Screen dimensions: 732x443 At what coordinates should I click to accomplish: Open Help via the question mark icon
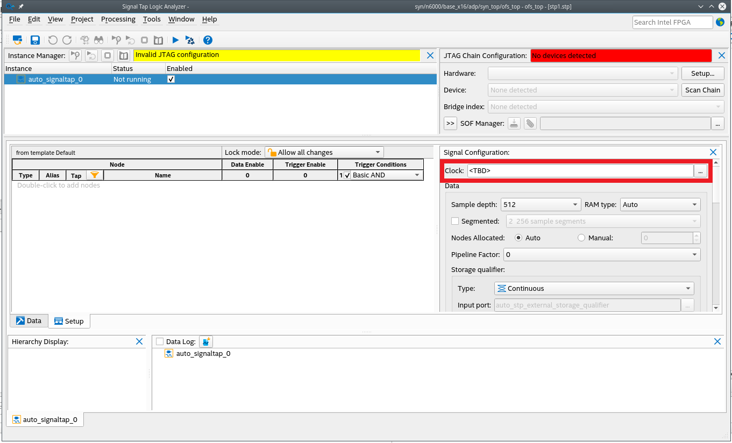tap(208, 40)
